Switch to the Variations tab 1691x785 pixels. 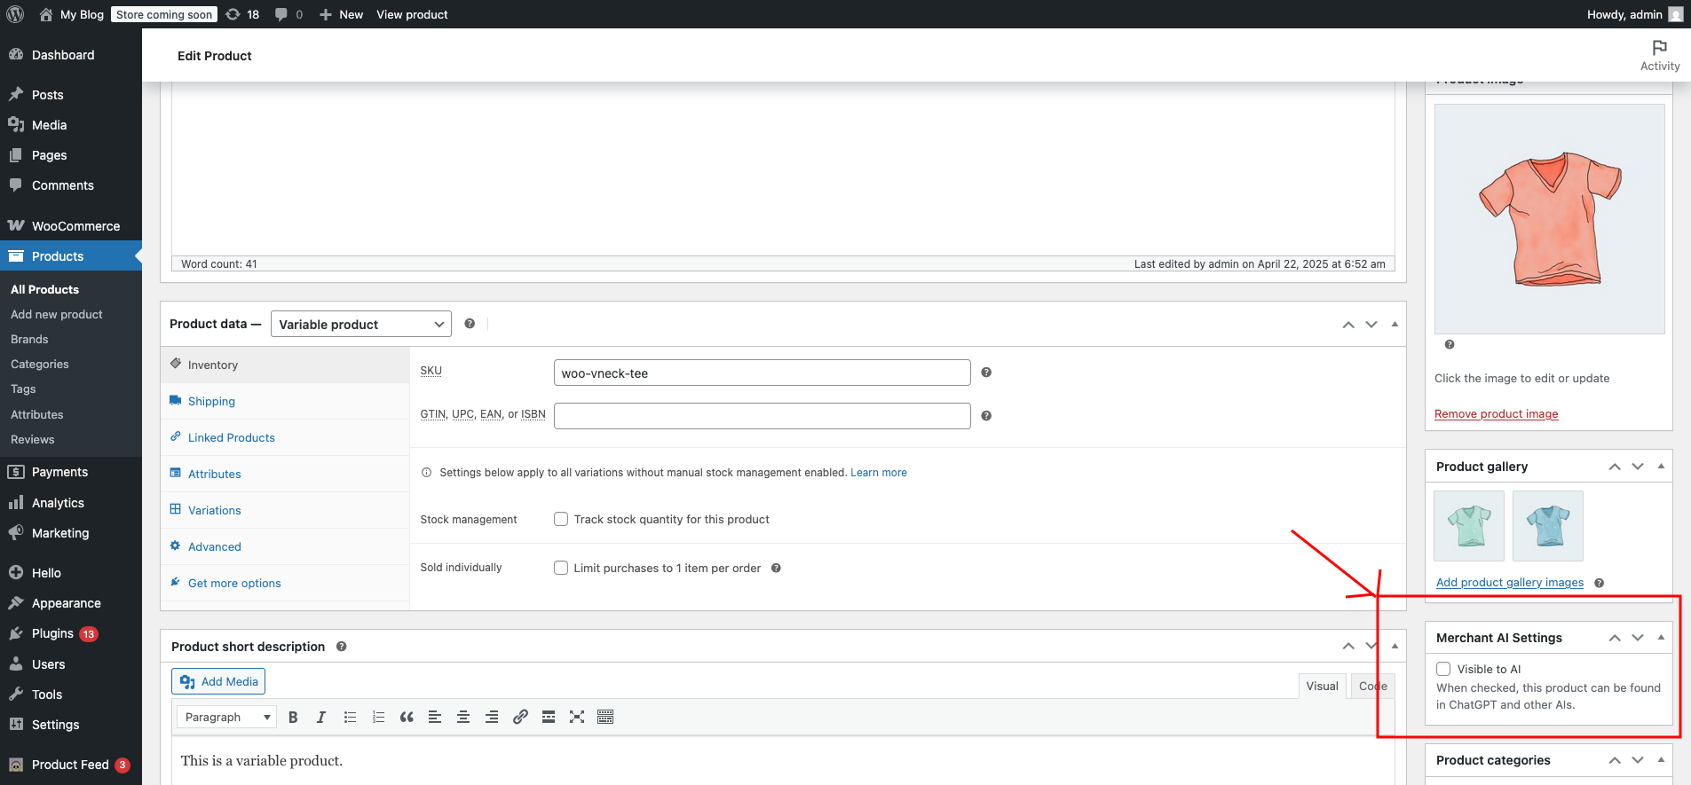tap(214, 510)
